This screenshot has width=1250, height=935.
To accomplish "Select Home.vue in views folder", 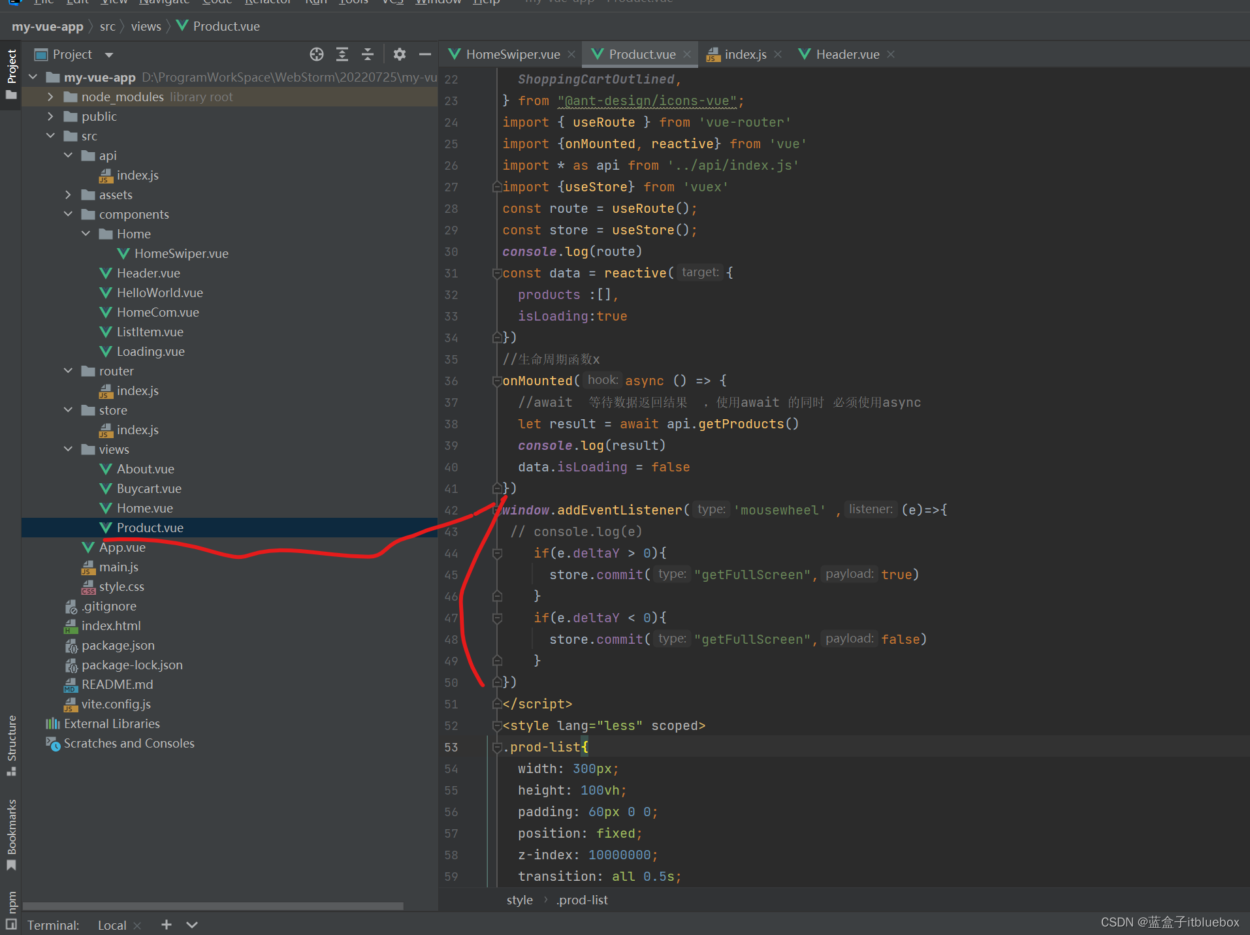I will tap(144, 508).
